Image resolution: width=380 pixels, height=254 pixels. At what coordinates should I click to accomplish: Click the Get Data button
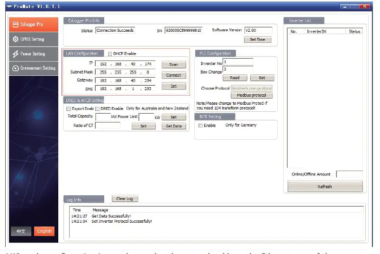tap(173, 126)
